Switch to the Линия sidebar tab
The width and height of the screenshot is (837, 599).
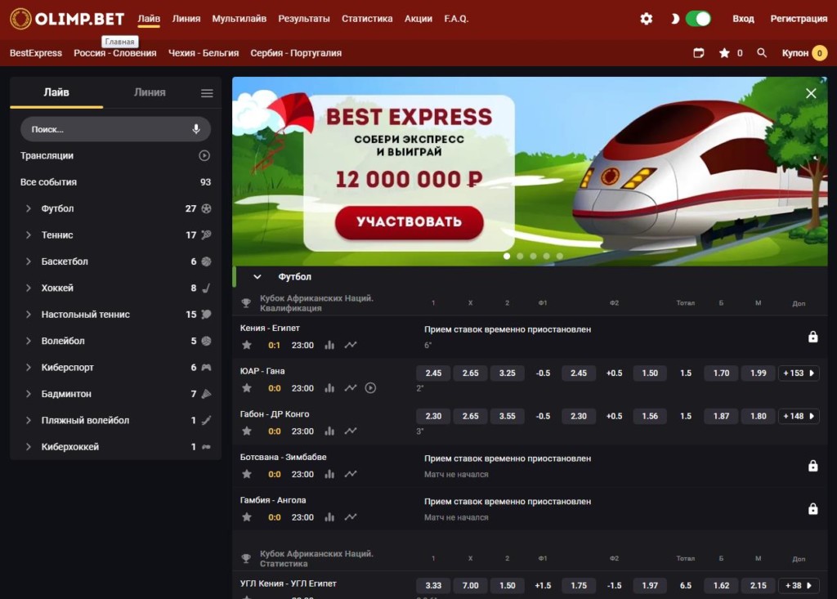150,92
